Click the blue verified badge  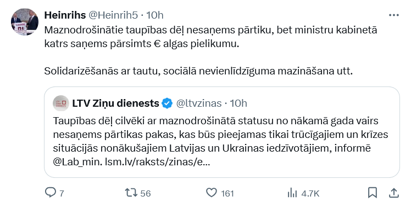(167, 103)
